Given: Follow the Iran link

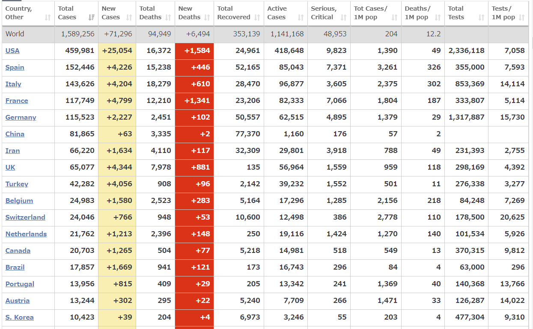Looking at the screenshot, I should coord(13,150).
